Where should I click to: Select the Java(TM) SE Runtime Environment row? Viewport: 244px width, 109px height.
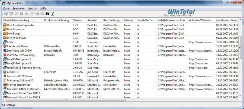[121, 68]
